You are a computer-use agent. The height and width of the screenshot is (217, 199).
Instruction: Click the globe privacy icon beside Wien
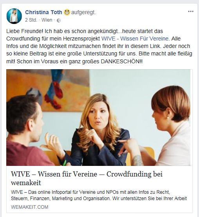pyautogui.click(x=59, y=20)
